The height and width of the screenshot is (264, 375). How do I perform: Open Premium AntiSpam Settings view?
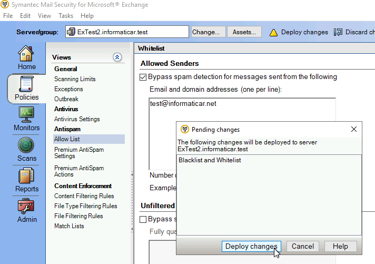coord(79,153)
